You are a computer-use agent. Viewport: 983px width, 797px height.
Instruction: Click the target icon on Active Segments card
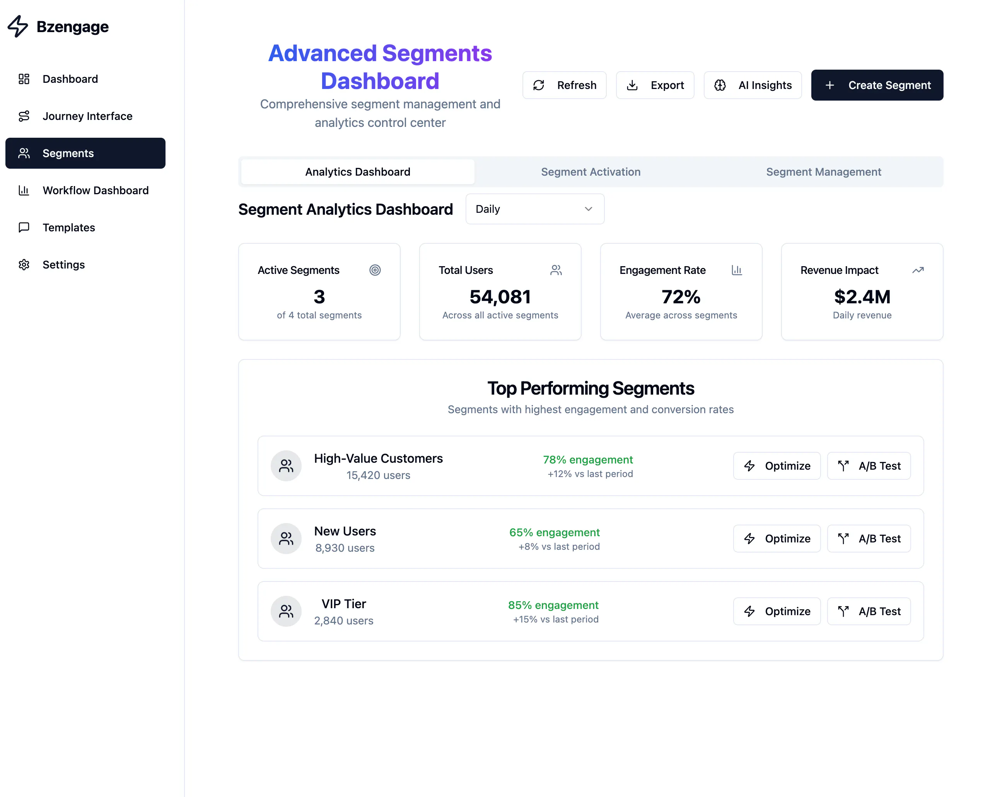click(x=375, y=270)
